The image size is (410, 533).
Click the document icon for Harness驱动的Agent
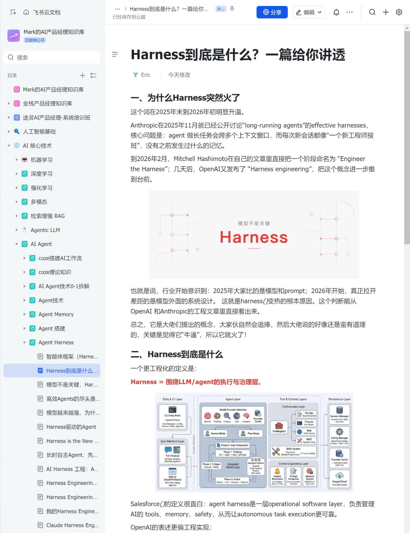click(x=40, y=427)
